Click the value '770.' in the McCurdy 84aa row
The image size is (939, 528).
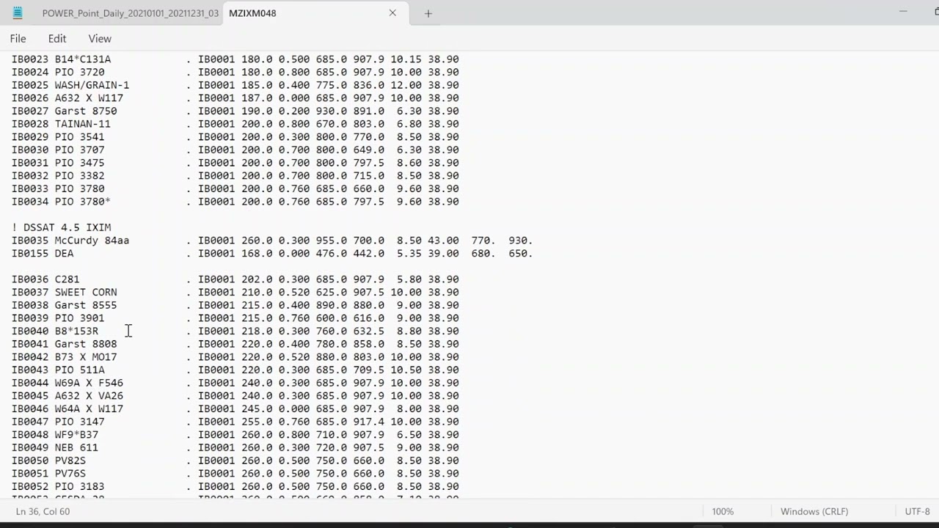click(484, 241)
